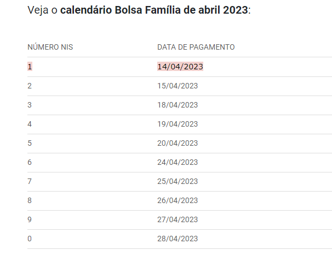Image resolution: width=332 pixels, height=256 pixels.
Task: Click NIS number 0 in last row
Action: [x=30, y=239]
